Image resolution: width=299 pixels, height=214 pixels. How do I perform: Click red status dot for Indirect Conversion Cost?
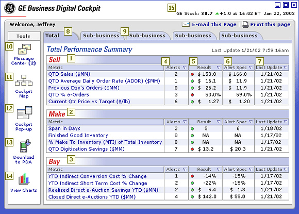coord(192,176)
